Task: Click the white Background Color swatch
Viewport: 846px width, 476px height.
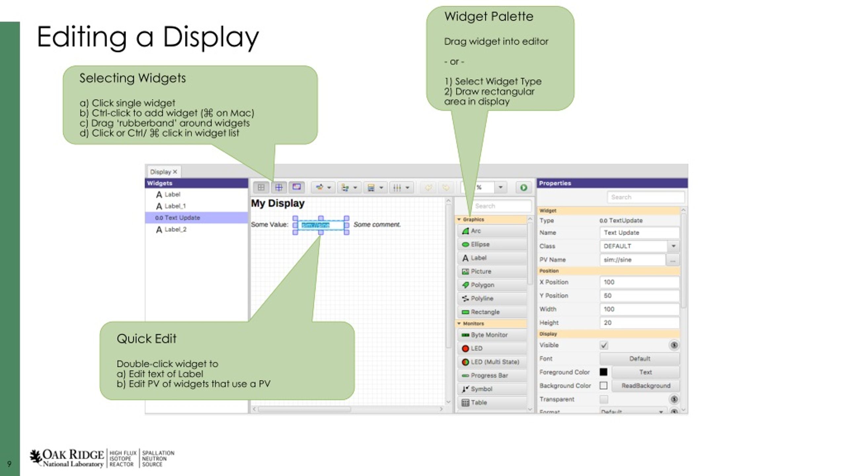Action: coord(603,386)
